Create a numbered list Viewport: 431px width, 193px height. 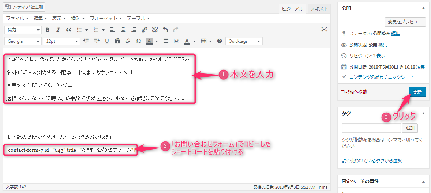click(96, 30)
